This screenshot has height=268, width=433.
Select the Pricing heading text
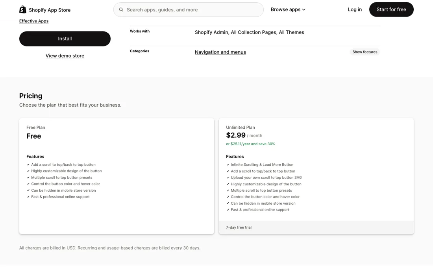point(31,96)
